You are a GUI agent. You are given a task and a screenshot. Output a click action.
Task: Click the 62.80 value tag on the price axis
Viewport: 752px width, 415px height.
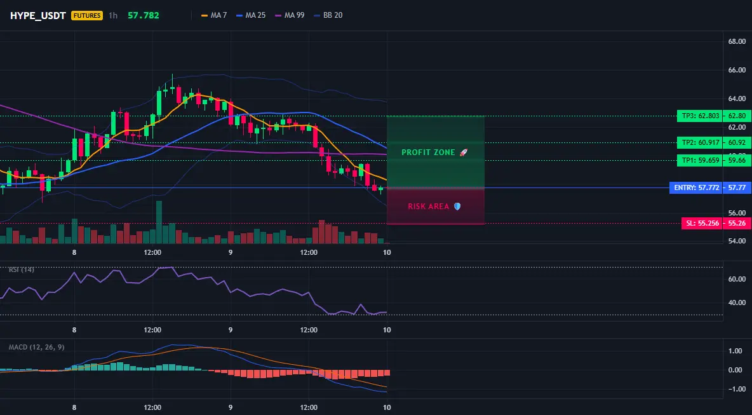[x=737, y=116]
